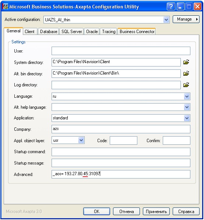This screenshot has height=220, width=204.
Task: Click the System directory text field
Action: [x=116, y=62]
